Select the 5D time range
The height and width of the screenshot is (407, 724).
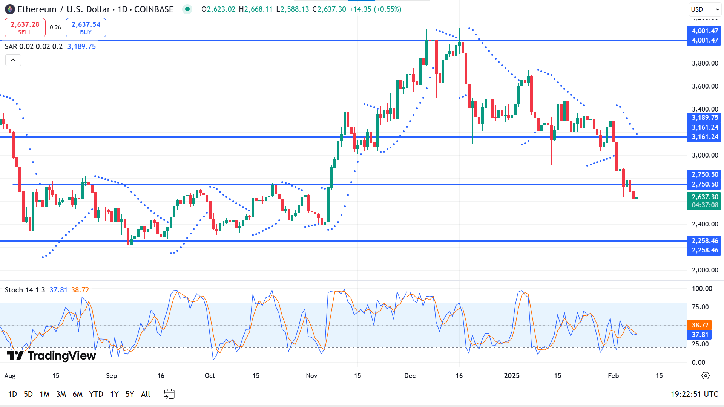point(28,394)
